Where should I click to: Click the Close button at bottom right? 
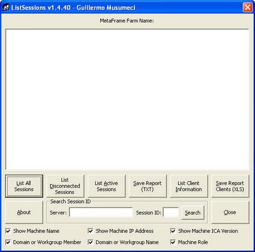[x=230, y=212]
